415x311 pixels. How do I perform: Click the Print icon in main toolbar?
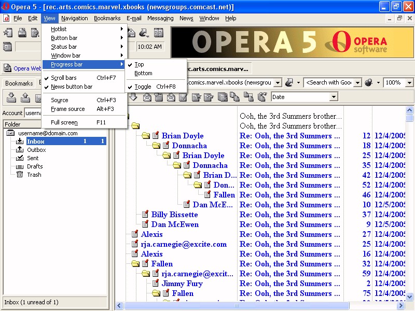click(x=22, y=33)
